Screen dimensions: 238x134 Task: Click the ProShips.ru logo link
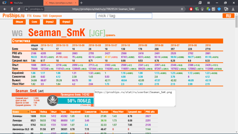(x=13, y=16)
